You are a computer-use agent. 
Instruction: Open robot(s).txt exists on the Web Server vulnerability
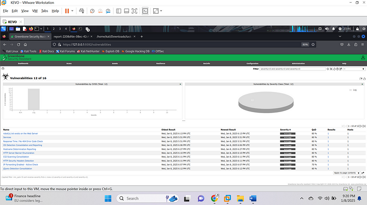pos(20,134)
